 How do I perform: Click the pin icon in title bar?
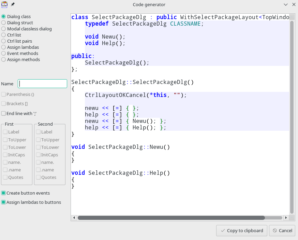click(x=13, y=4)
